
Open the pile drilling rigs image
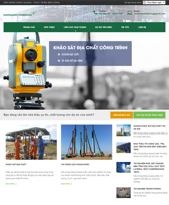pos(87,142)
